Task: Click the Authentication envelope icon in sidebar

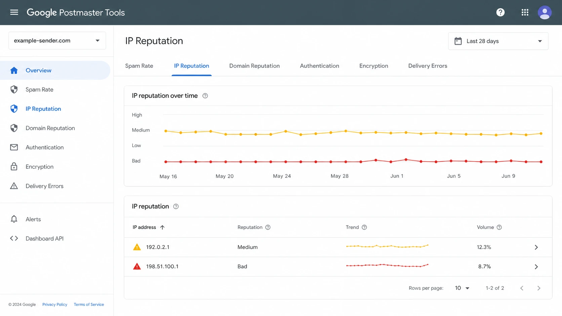Action: click(14, 147)
